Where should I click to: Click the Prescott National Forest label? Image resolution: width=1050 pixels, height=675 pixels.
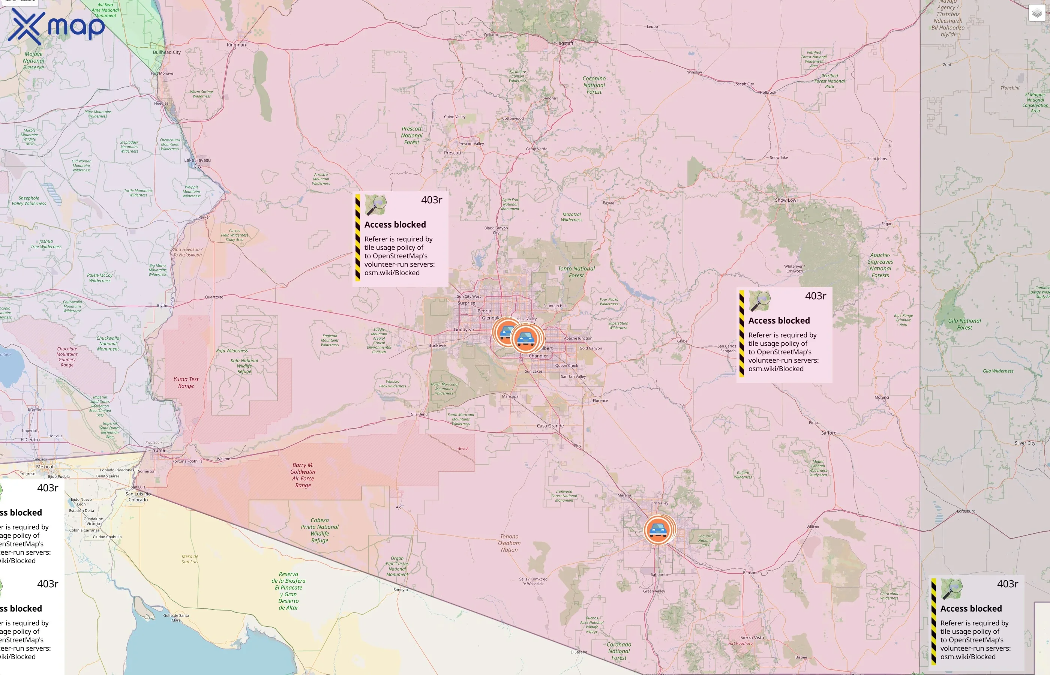point(411,135)
